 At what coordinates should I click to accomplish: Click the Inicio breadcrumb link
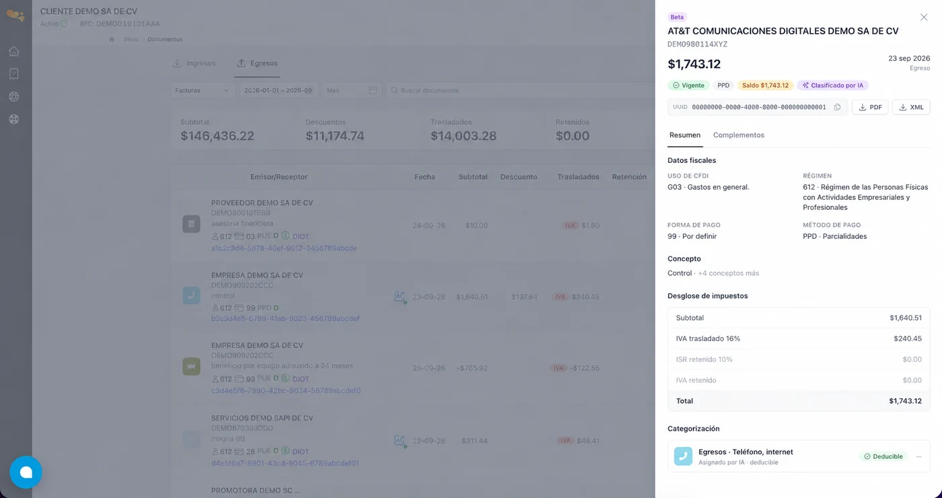pos(131,39)
